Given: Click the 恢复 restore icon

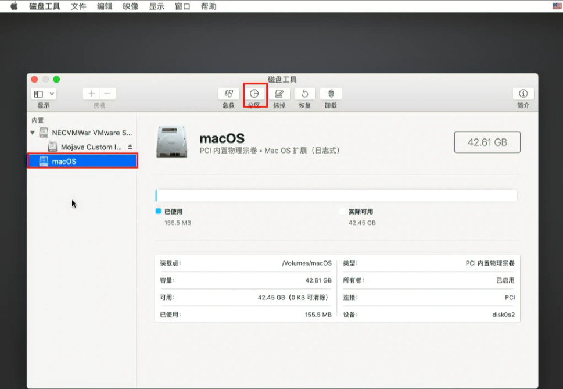Looking at the screenshot, I should click(305, 94).
